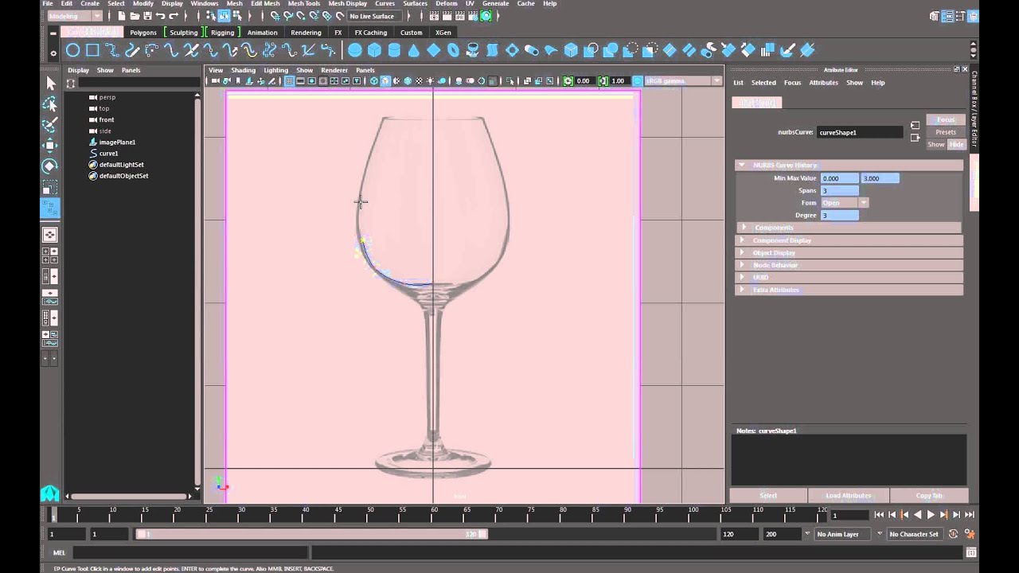The image size is (1019, 573).
Task: Switch to the Rendering shelf tab
Action: pos(306,33)
